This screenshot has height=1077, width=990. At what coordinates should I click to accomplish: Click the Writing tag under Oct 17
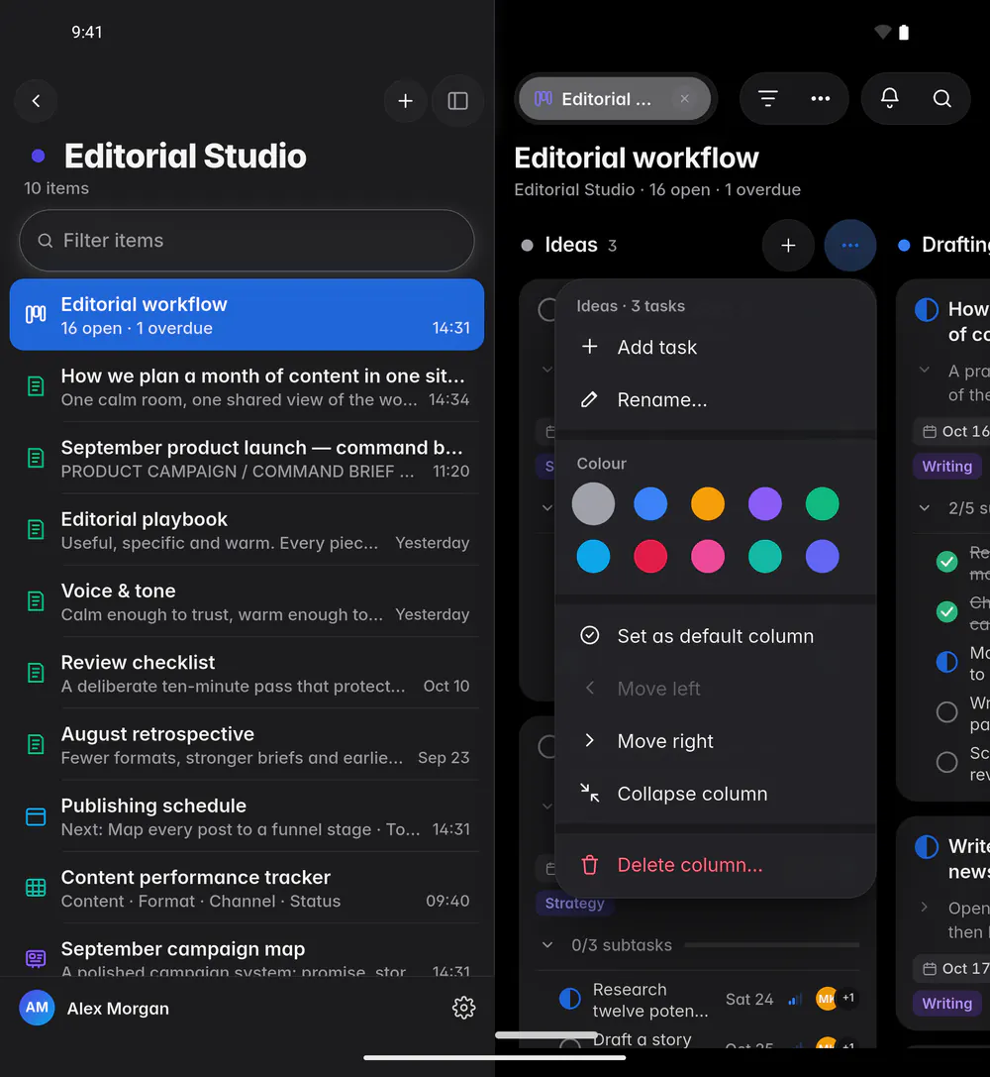pos(946,1004)
